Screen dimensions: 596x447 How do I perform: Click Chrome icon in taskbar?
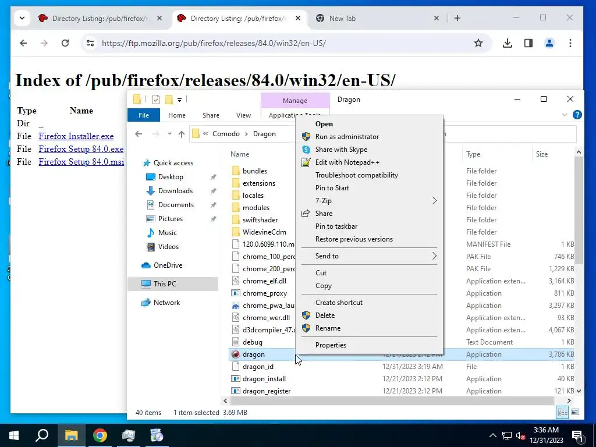[x=100, y=435]
